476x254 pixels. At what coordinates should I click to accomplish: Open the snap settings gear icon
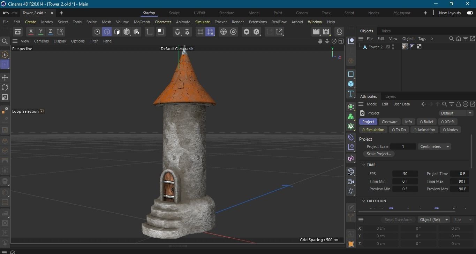click(187, 32)
